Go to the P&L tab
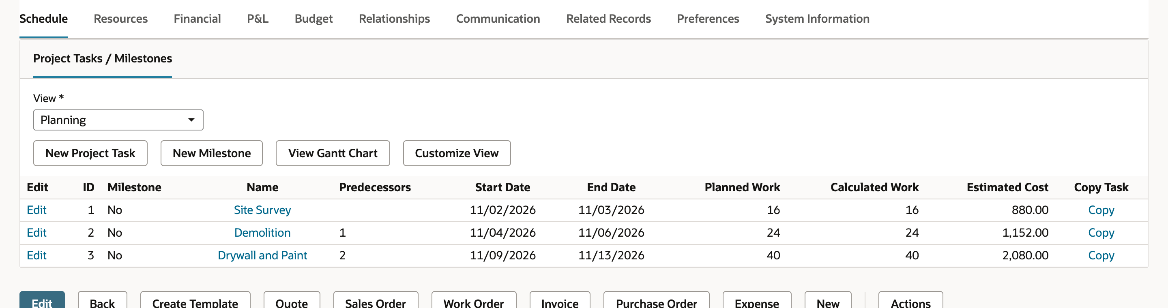Viewport: 1168px width, 308px height. click(258, 19)
